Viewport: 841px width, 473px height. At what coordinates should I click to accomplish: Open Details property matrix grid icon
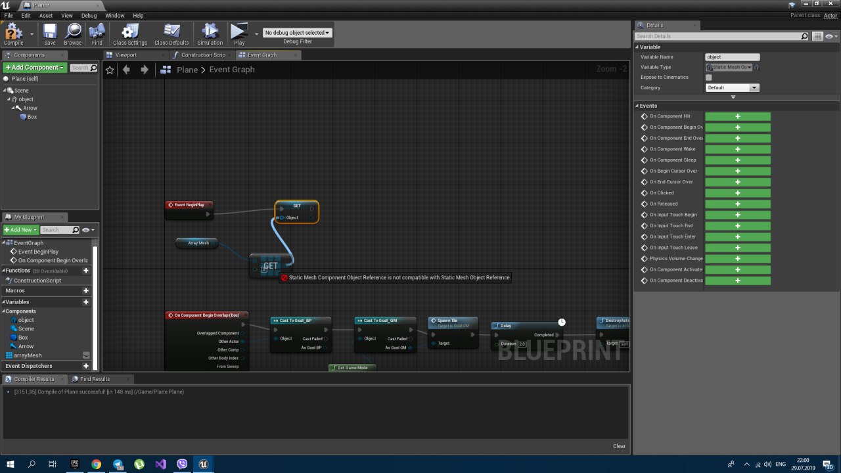point(818,36)
